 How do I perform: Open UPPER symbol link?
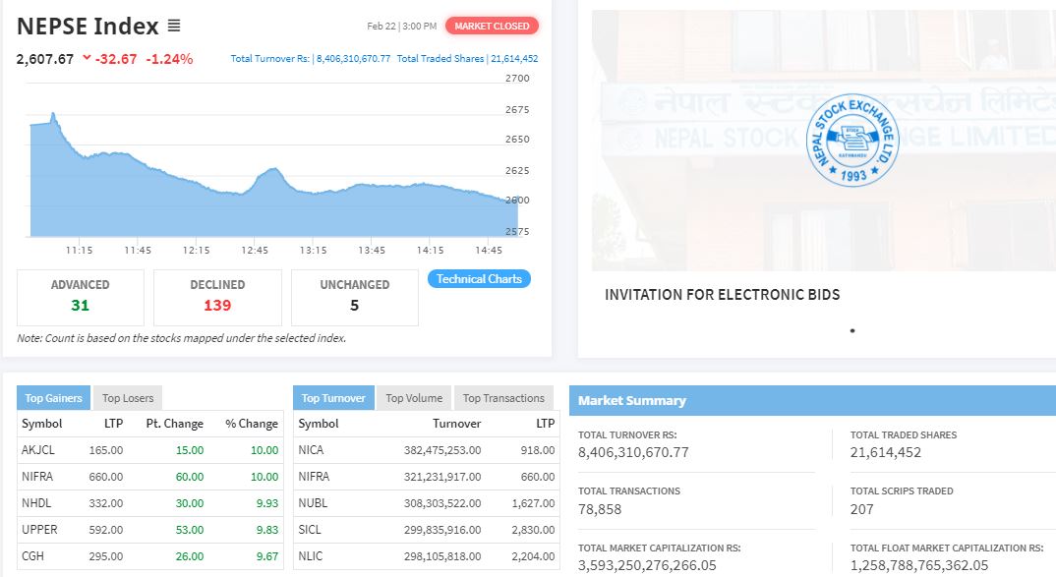39,529
